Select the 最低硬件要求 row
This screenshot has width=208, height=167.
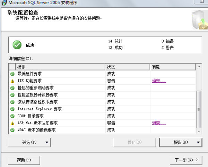point(102,74)
